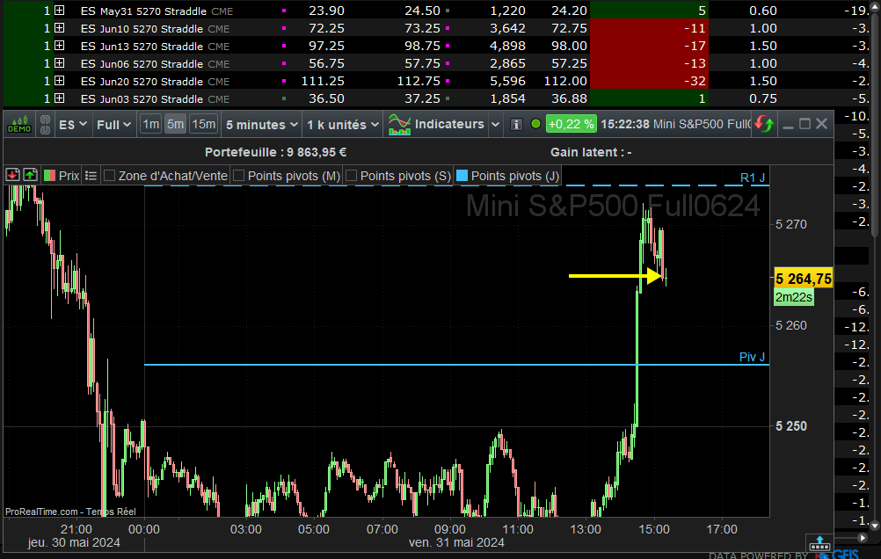
Task: Enable Points pivots (S) checkbox
Action: (x=351, y=176)
